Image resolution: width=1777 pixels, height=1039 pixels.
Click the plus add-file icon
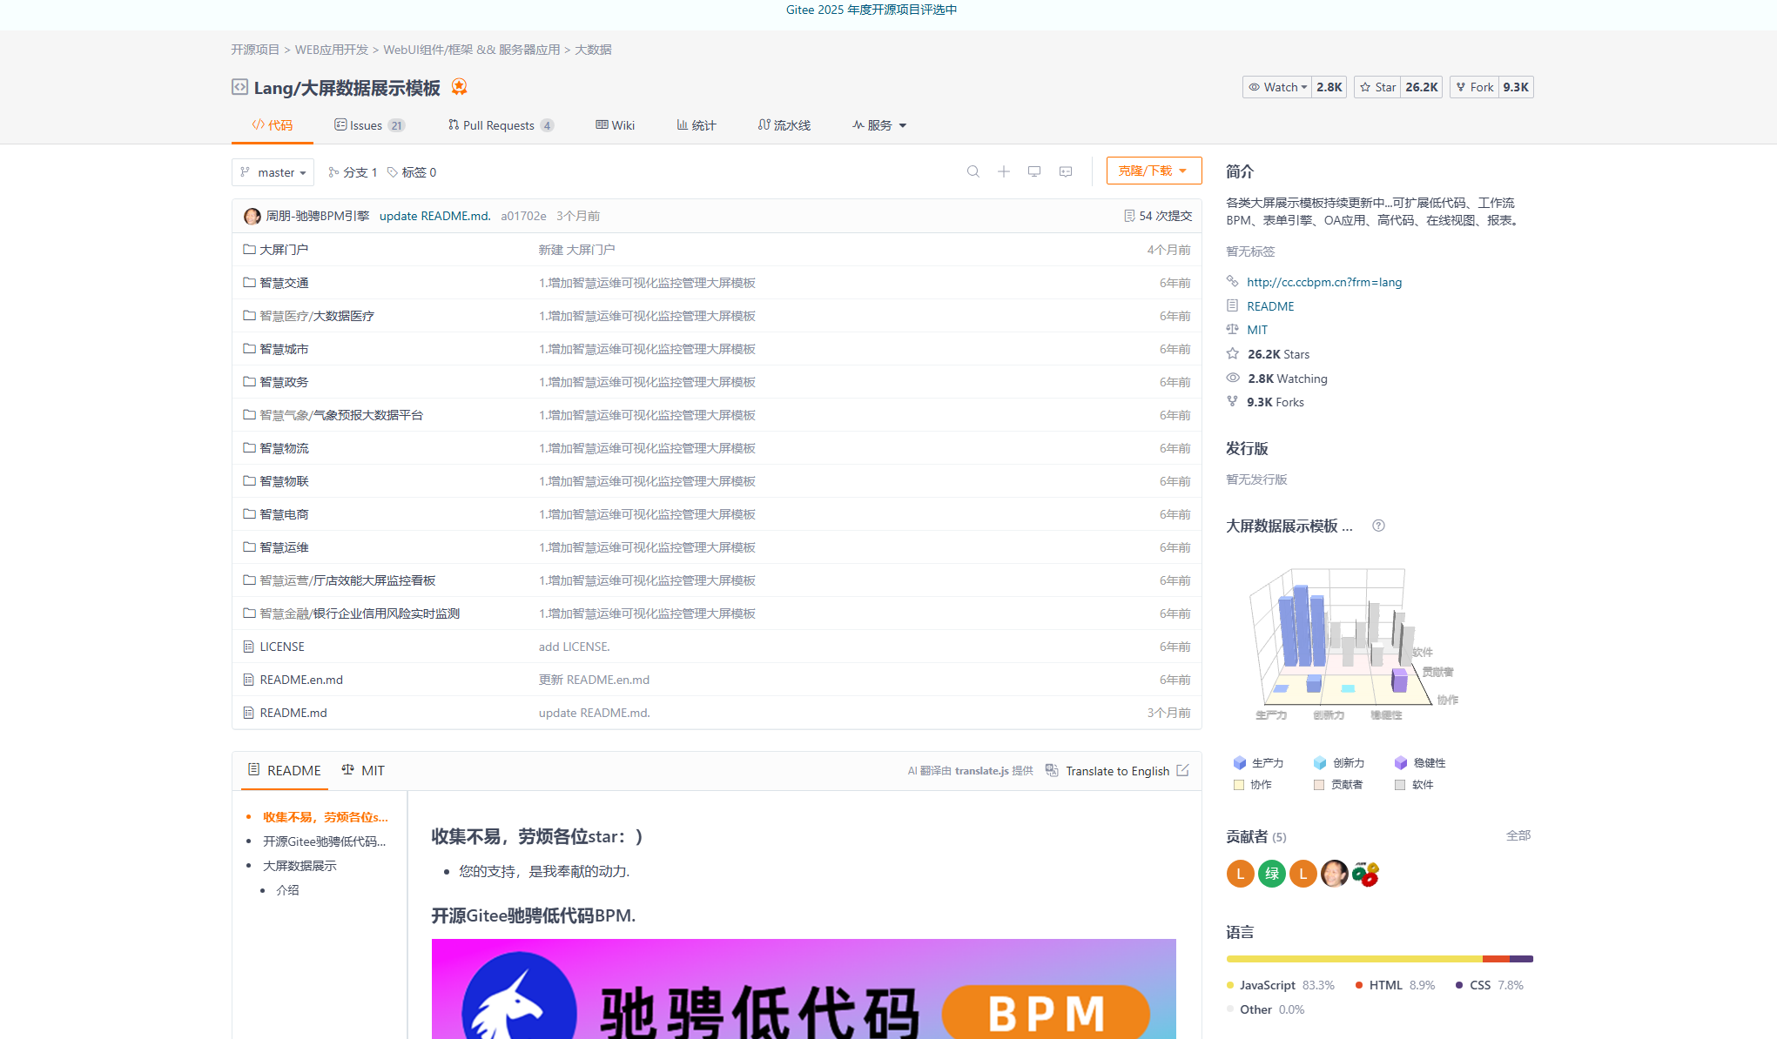1004,171
